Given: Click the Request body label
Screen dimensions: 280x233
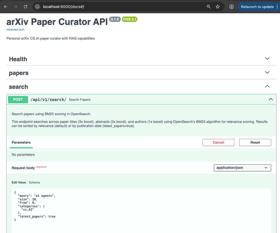Looking at the screenshot, I should click(x=23, y=168).
